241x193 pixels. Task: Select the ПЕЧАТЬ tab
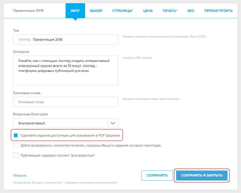(x=170, y=11)
